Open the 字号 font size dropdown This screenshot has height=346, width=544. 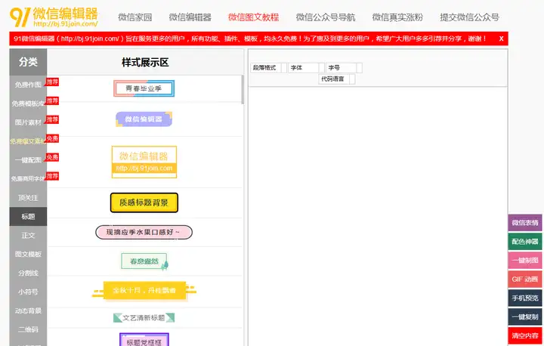tap(344, 68)
